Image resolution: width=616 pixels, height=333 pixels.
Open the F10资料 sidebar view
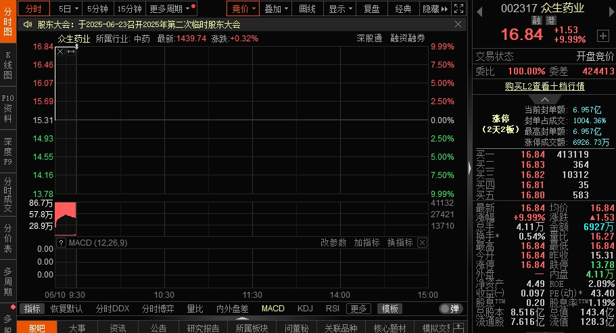8,108
